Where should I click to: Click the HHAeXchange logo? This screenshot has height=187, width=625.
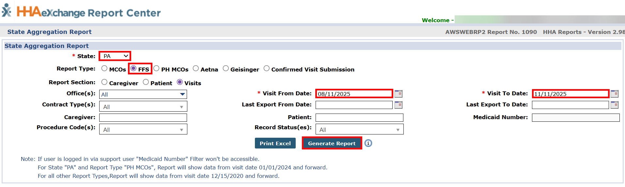(x=82, y=12)
